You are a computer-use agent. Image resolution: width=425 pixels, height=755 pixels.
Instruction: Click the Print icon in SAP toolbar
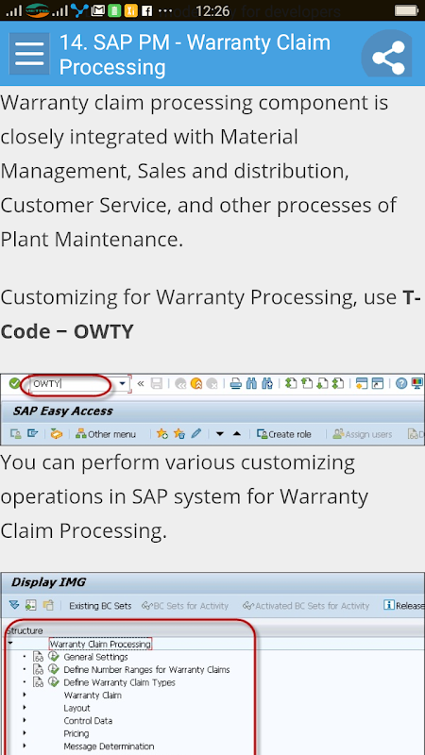click(235, 384)
